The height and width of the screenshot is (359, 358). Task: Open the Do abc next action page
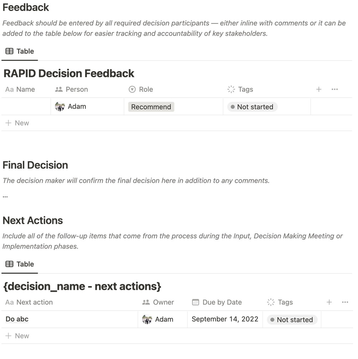coord(17,319)
